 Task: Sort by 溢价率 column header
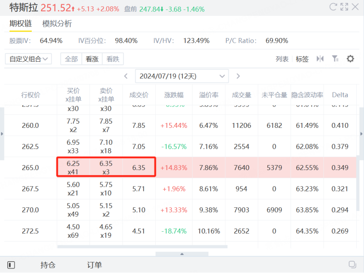point(209,95)
